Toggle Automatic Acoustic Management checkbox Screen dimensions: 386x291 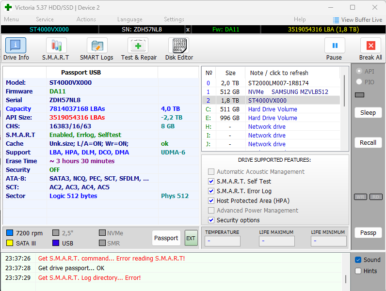click(x=211, y=171)
